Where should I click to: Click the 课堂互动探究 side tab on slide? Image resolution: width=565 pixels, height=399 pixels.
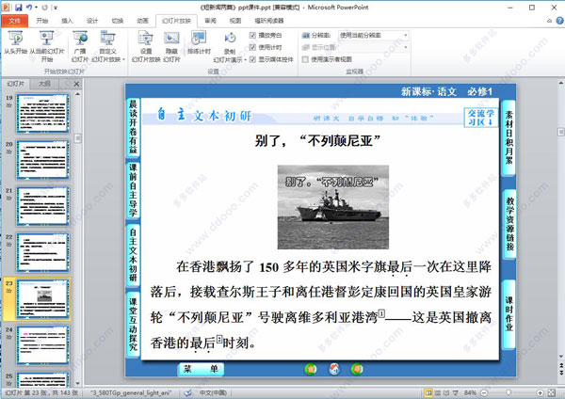133,324
